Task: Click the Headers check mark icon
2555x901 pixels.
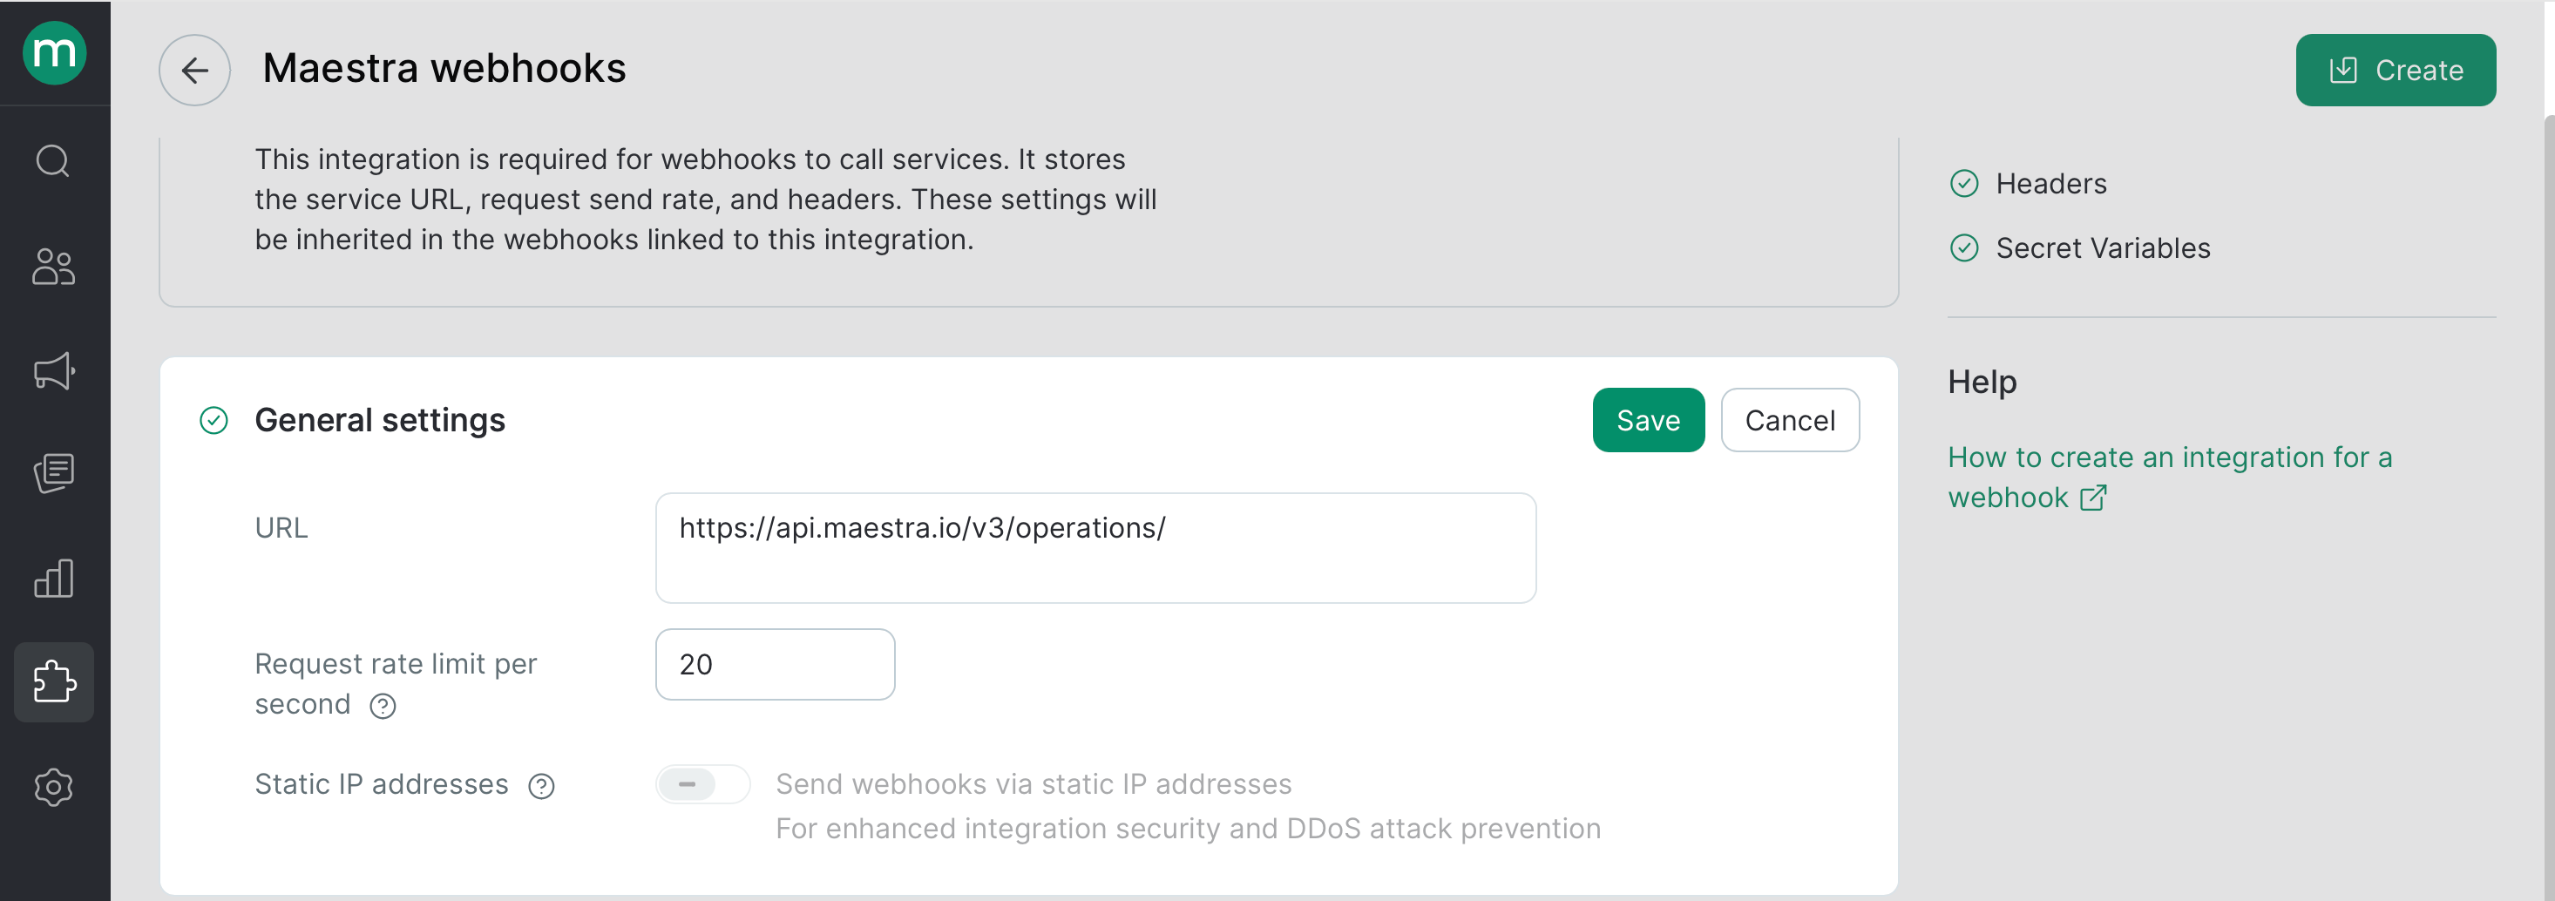Action: (x=1964, y=184)
